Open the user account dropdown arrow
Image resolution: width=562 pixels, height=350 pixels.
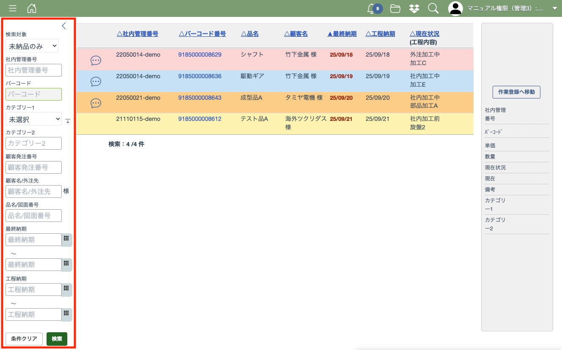point(555,8)
